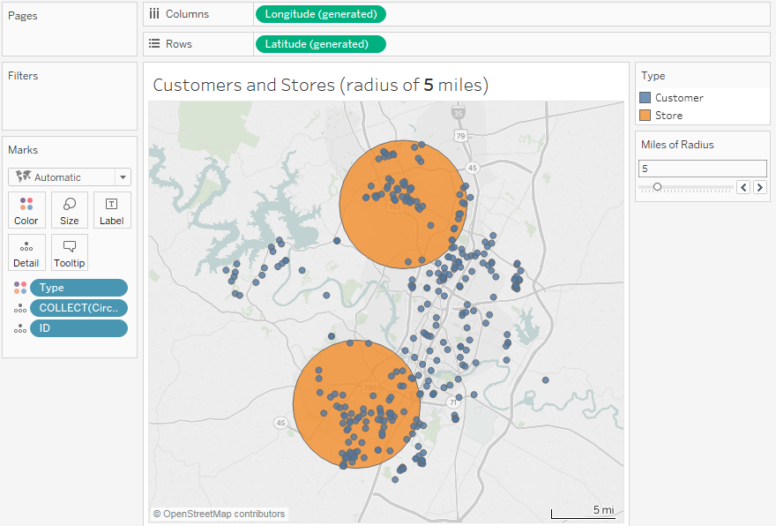Click the Label marks card
This screenshot has width=776, height=526.
point(112,210)
